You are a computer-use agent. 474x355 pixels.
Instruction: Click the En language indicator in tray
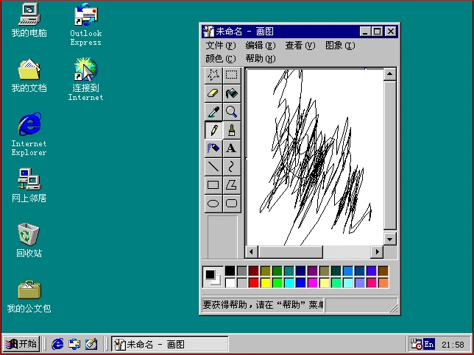[x=429, y=344]
